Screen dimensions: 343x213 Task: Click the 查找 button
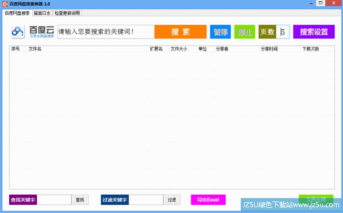tap(80, 200)
